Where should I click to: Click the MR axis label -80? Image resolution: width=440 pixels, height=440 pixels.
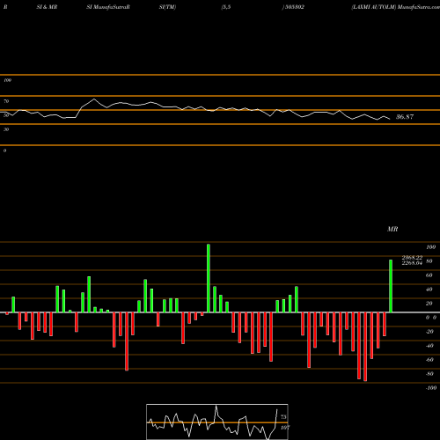(429, 374)
